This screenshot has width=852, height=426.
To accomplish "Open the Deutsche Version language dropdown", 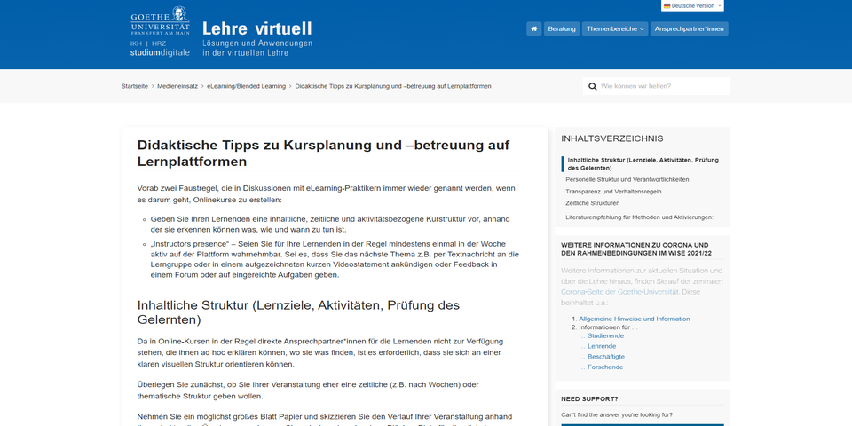I will pyautogui.click(x=692, y=6).
